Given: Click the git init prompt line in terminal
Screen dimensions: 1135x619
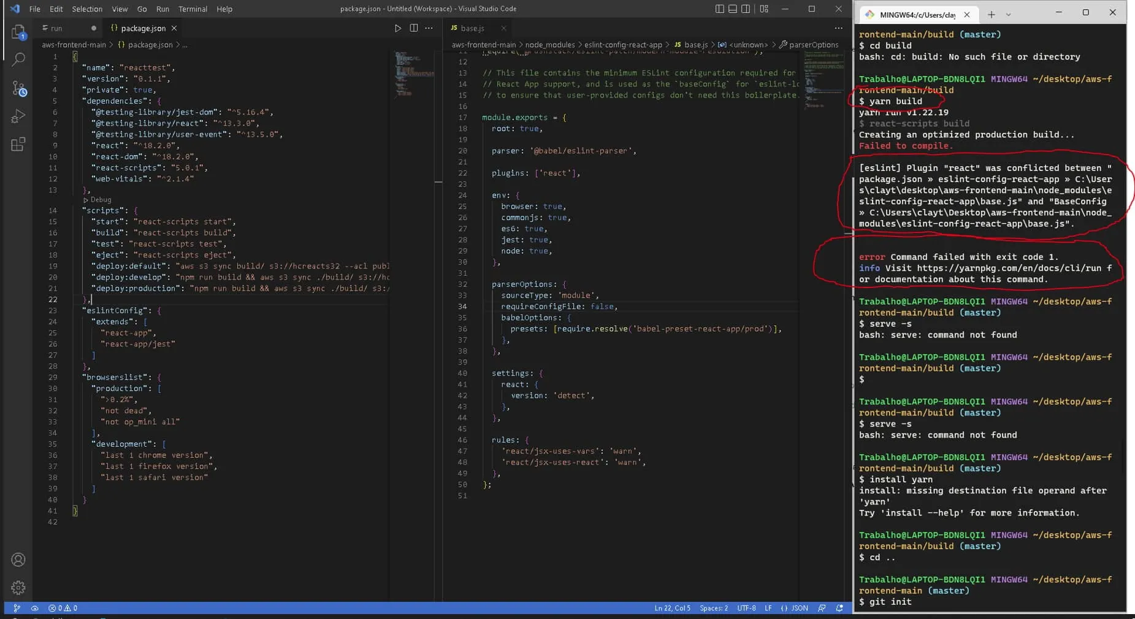Looking at the screenshot, I should click(885, 602).
